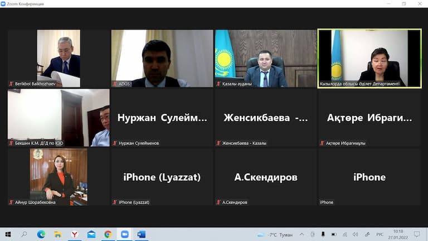Image resolution: width=428 pixels, height=241 pixels.
Task: Select the А.Скендиров participant tile
Action: point(266,177)
